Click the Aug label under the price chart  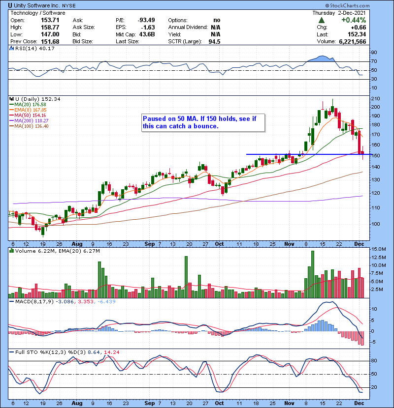[77, 244]
